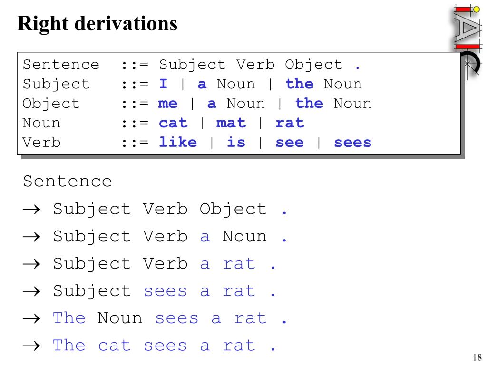Click the bold "cat" terminal in the Noun rule
This screenshot has height=365, width=487.
(x=173, y=123)
